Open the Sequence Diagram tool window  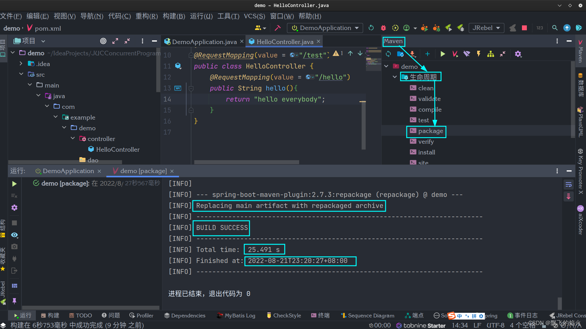367,315
